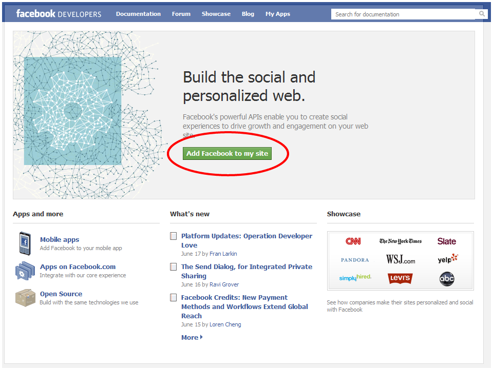Click the 'Build the social and personalized web.' headline
This screenshot has width=493, height=370.
pos(249,86)
